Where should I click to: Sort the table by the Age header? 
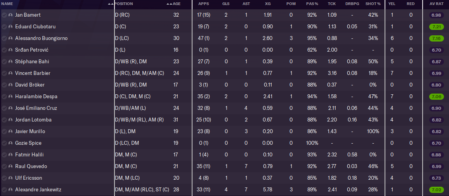(x=177, y=4)
